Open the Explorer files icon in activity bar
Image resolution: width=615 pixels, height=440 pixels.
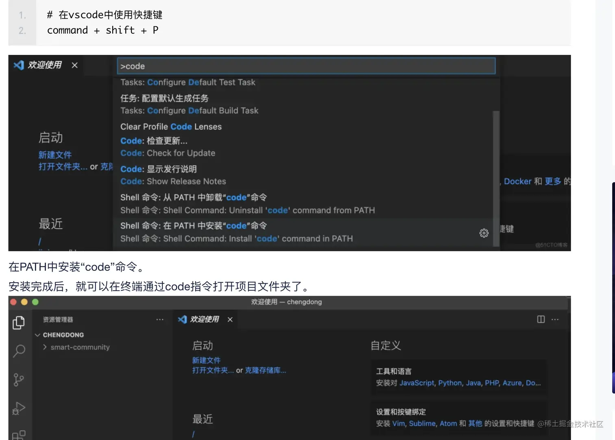coord(19,322)
